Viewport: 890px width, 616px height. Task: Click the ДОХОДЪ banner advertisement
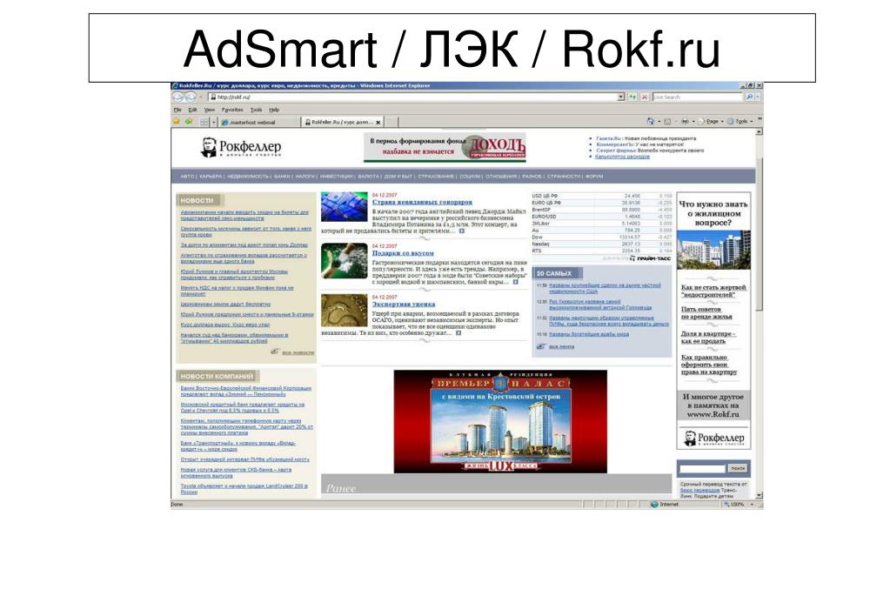click(x=445, y=147)
